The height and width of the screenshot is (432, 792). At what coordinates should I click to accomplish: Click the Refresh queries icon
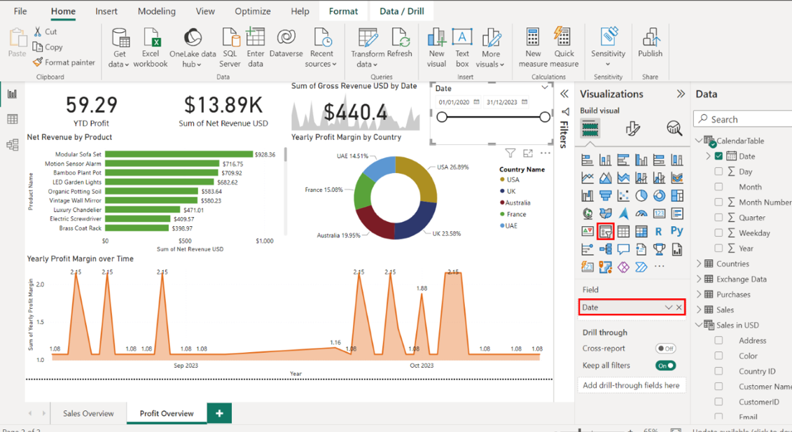tap(399, 43)
